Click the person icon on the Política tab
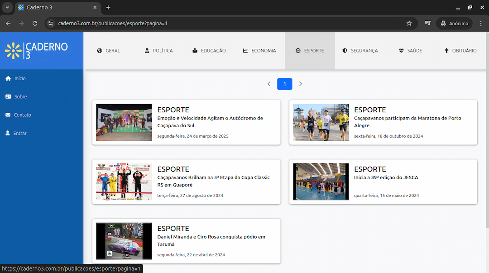Screen dimensions: 489x273 tap(147, 51)
